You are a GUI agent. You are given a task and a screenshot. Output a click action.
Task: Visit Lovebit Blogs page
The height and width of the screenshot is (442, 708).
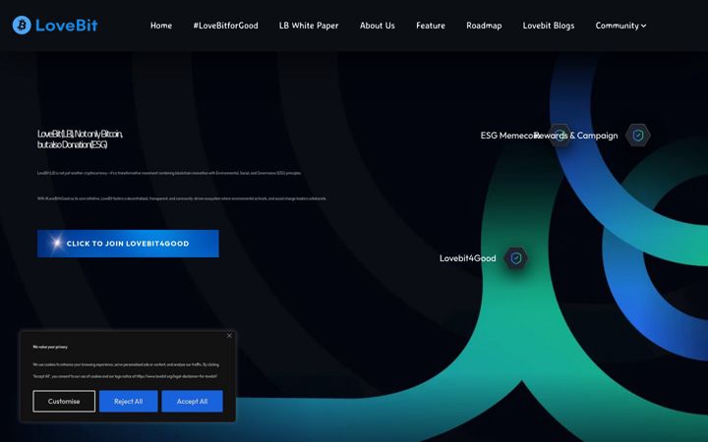549,26
